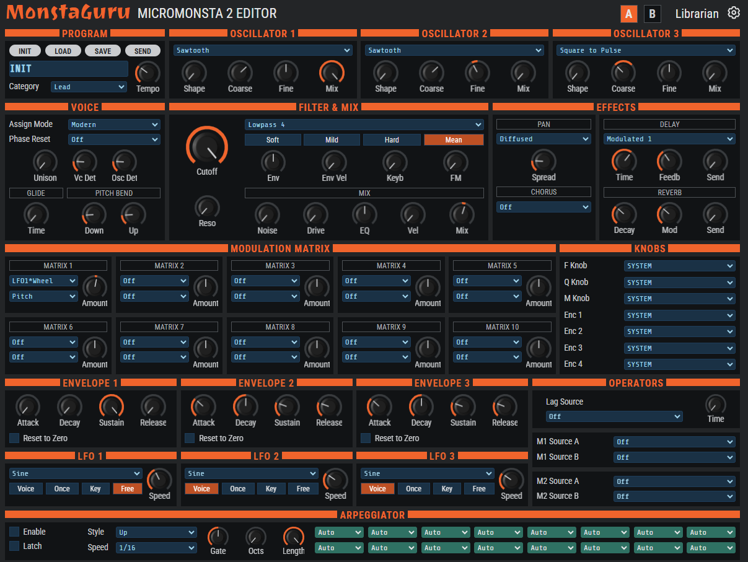Open the arpeggiator Style dropdown
Viewport: 748px width, 562px height.
tap(156, 532)
